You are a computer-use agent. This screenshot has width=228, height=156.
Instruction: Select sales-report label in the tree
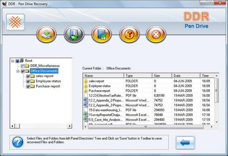click(x=44, y=76)
